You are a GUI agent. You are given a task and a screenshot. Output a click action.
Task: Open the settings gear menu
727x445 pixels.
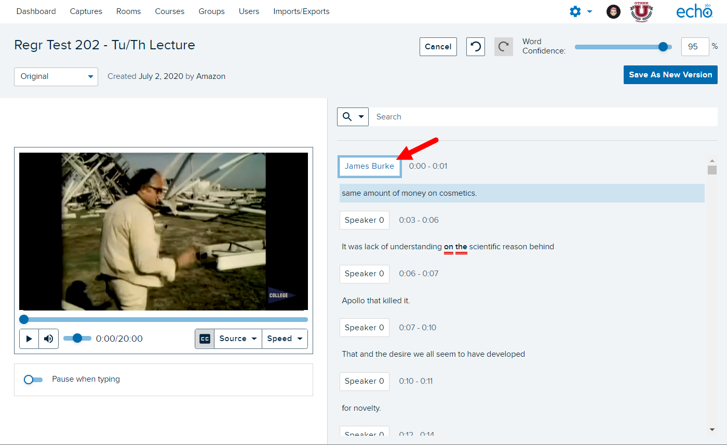pyautogui.click(x=581, y=11)
